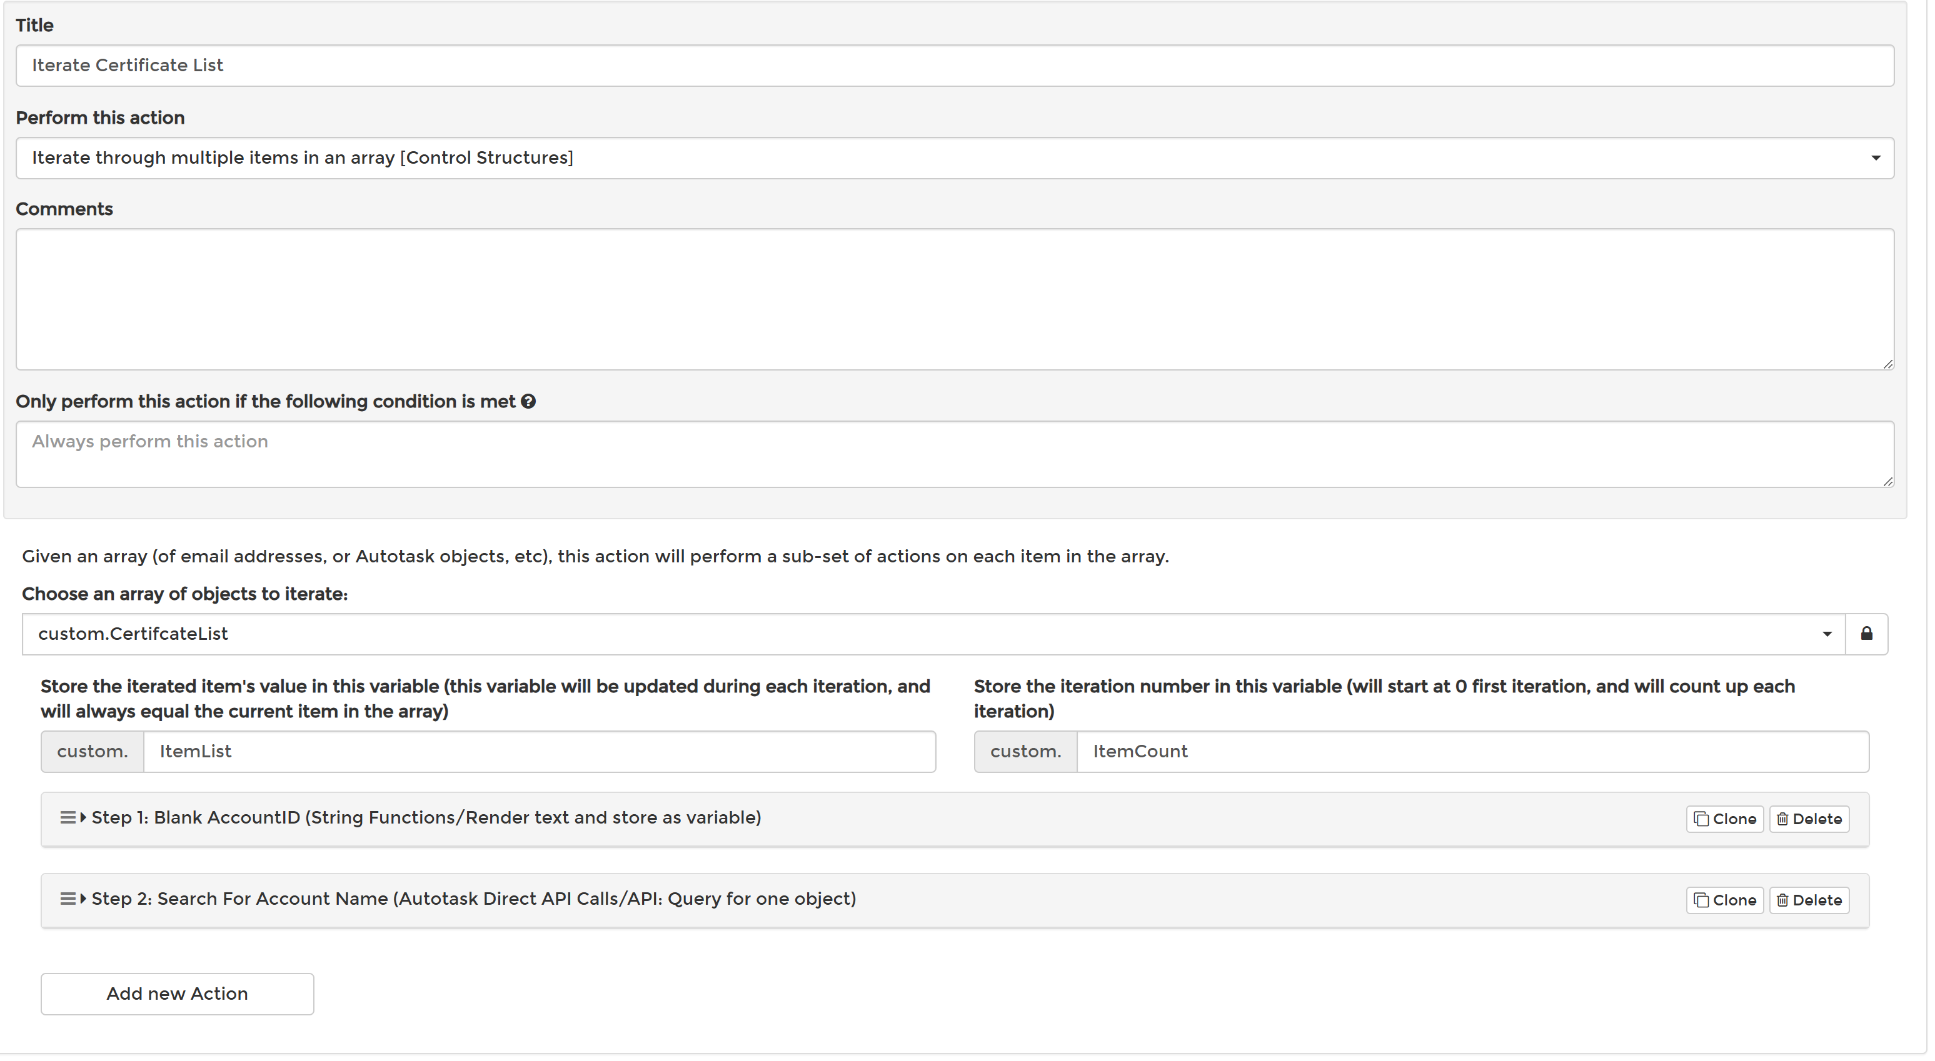Screen dimensions: 1935x1061
Task: Click the Choose an array of objects label
Action: click(x=186, y=596)
